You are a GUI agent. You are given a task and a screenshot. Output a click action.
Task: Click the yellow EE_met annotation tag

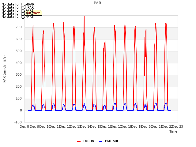[33, 13]
